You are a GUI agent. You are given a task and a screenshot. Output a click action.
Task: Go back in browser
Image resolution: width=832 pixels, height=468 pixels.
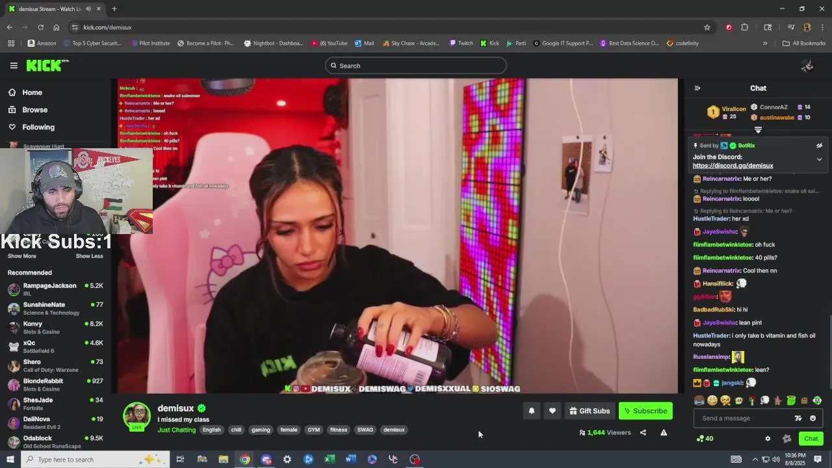coord(9,27)
